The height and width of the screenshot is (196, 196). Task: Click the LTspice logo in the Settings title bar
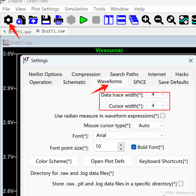coord(26,60)
